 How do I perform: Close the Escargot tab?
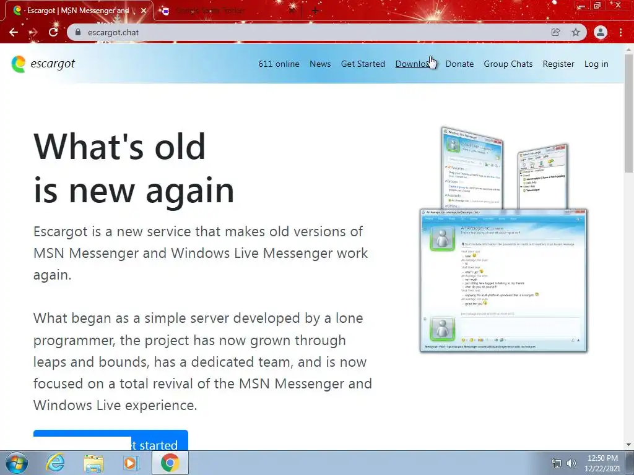point(144,11)
